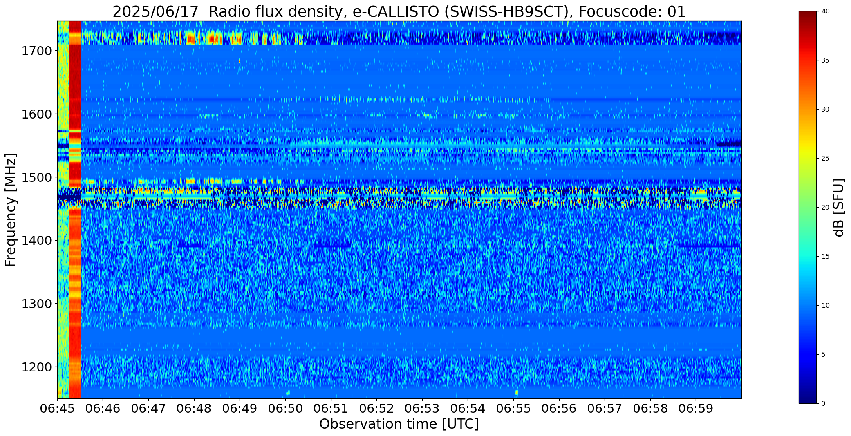Click the colorbar tick label 5
The width and height of the screenshot is (851, 436).
point(823,355)
